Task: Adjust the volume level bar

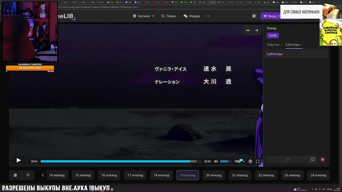Action: click(x=226, y=161)
